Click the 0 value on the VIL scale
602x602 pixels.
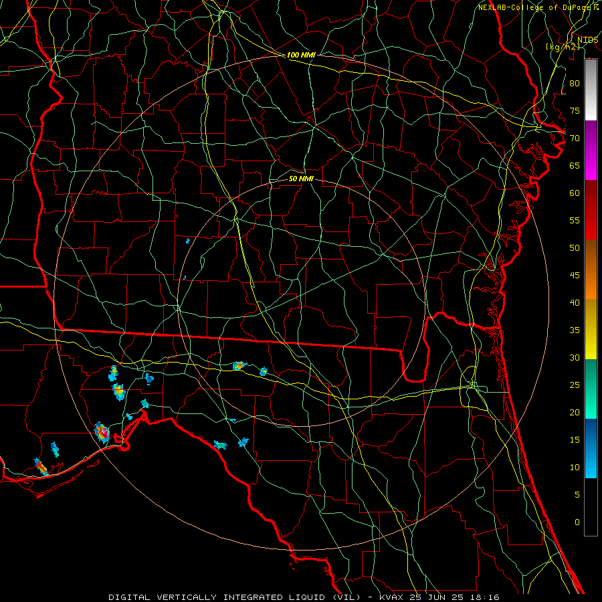tap(577, 522)
